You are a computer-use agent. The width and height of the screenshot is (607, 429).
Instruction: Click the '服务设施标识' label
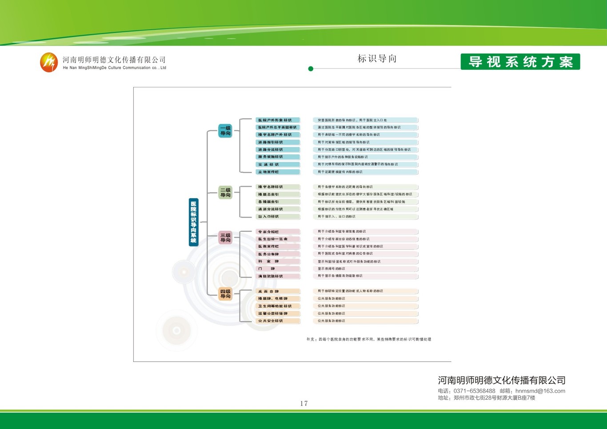278,157
